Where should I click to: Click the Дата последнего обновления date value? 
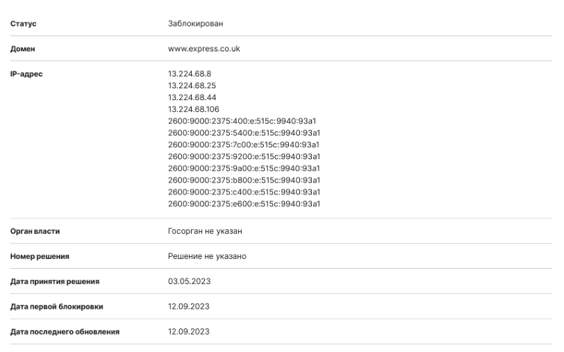[x=189, y=332]
